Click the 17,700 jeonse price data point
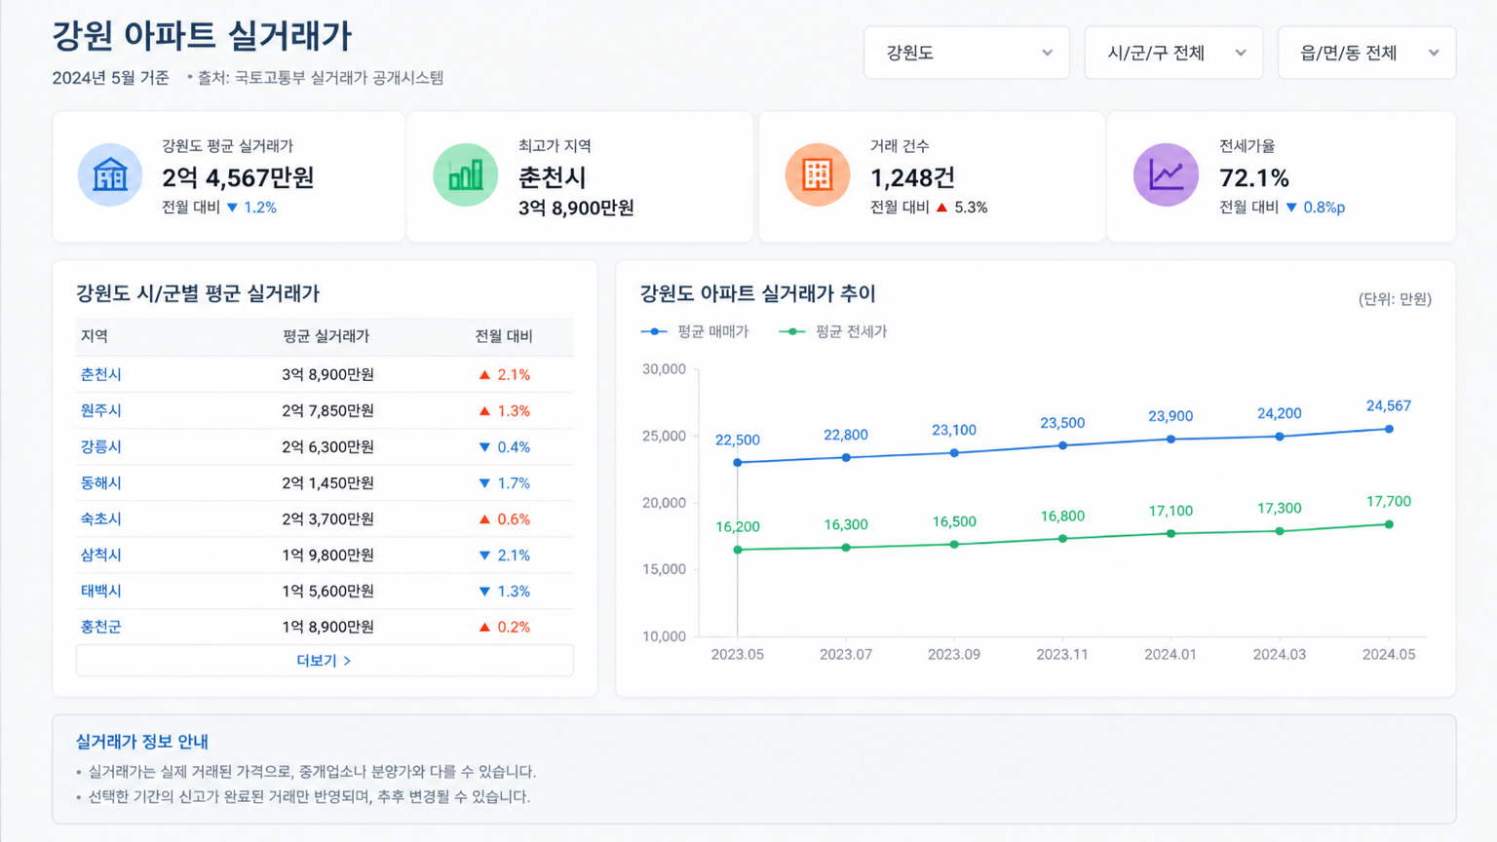 [x=1389, y=524]
